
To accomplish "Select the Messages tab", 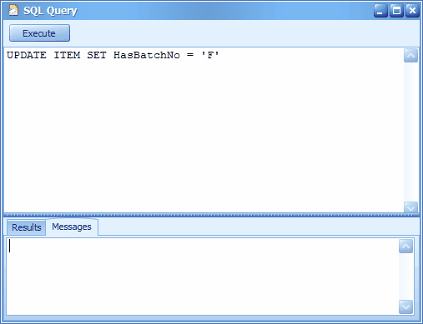I will point(72,227).
